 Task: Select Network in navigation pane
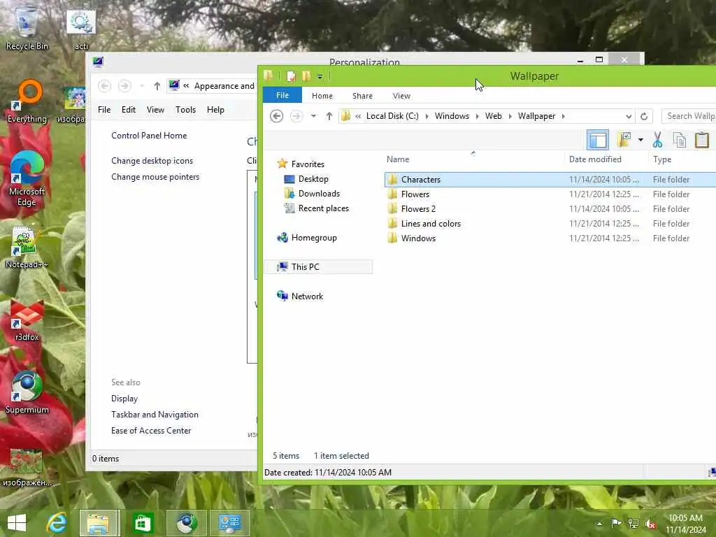coord(300,296)
